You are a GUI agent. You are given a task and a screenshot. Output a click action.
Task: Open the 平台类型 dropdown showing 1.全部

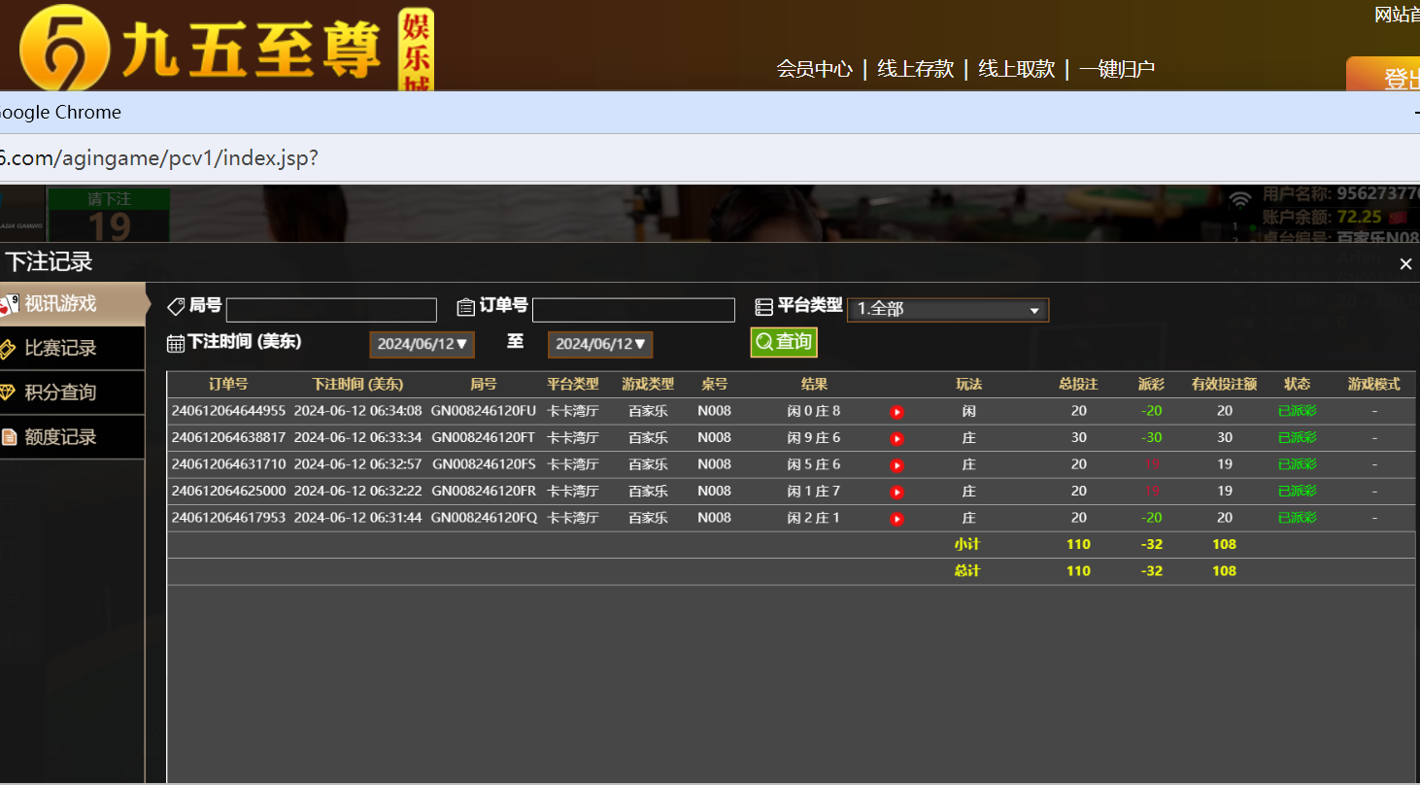(947, 309)
